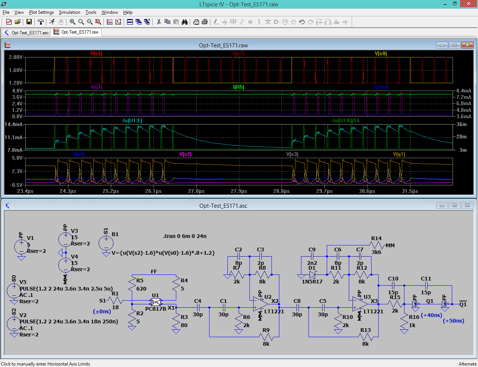Viewport: 478px width, 367px height.
Task: Click the PC817B optocoupler U1 in the schematic
Action: [x=156, y=301]
